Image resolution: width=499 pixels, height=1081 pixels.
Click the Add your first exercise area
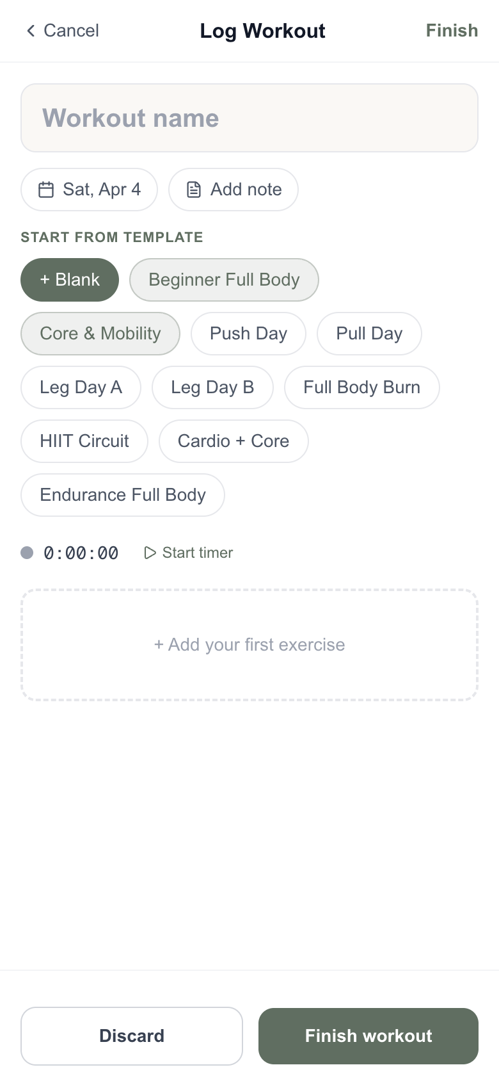tap(249, 645)
